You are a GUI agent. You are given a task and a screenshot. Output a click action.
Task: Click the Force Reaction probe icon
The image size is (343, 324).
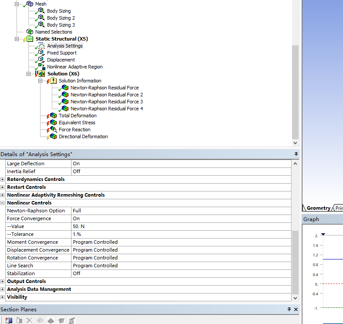(x=53, y=130)
